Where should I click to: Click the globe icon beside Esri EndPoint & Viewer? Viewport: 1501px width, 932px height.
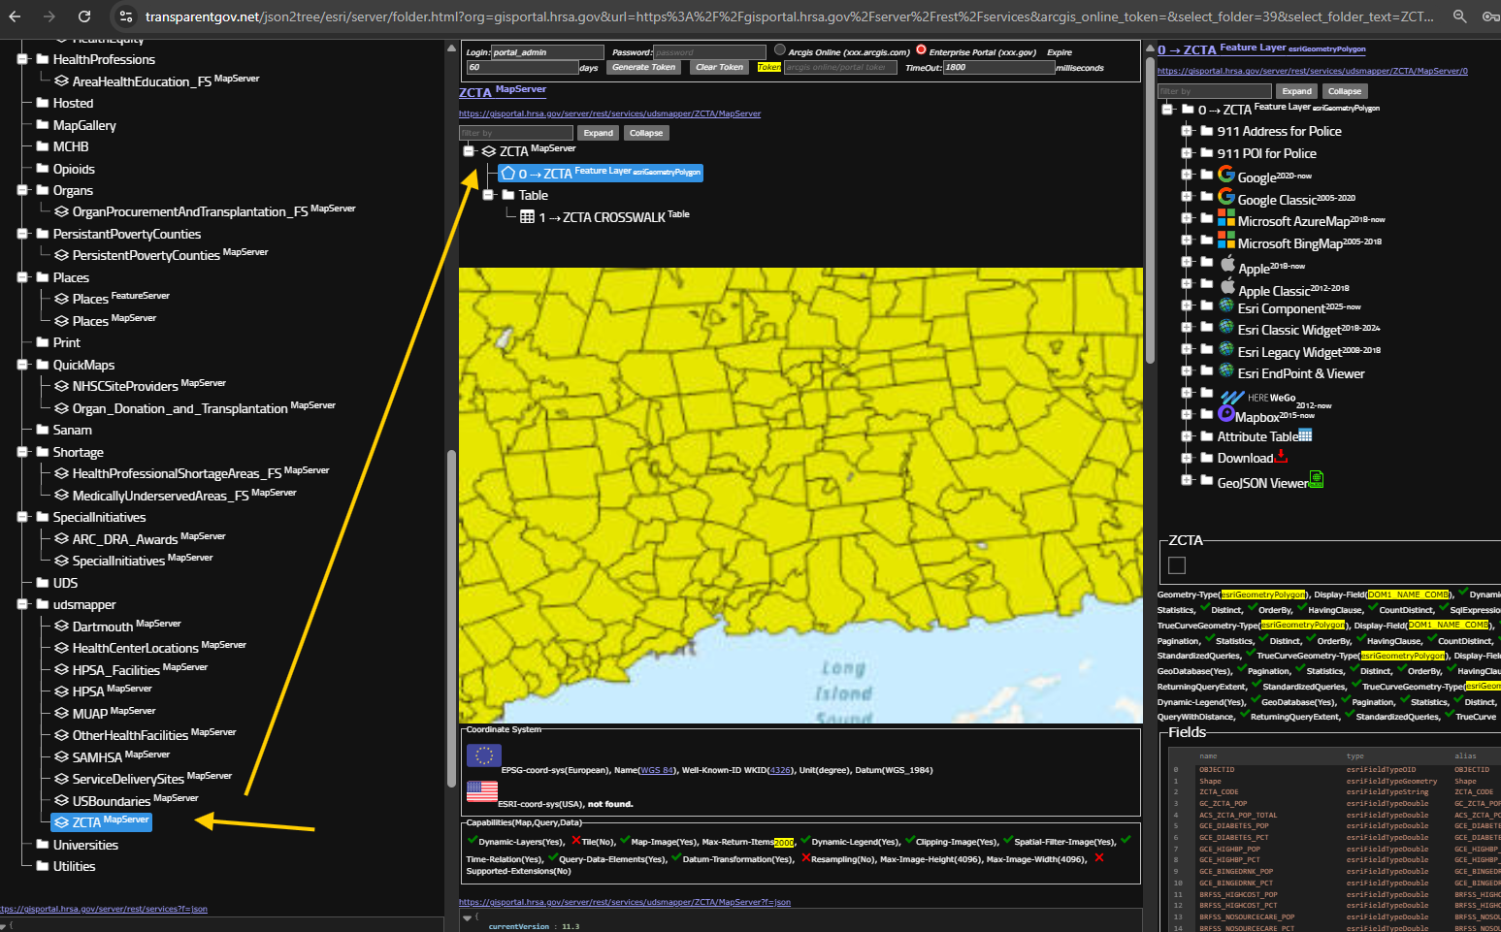tap(1226, 371)
